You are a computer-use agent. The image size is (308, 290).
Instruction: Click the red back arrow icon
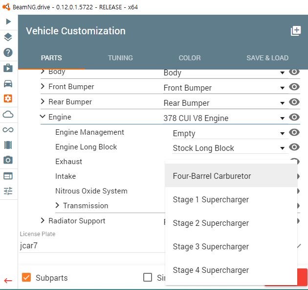pyautogui.click(x=8, y=281)
